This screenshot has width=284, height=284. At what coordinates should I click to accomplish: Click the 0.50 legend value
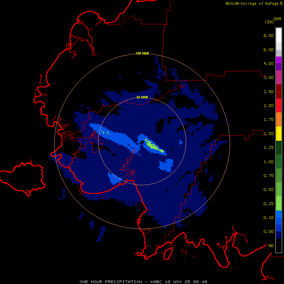pyautogui.click(x=269, y=190)
